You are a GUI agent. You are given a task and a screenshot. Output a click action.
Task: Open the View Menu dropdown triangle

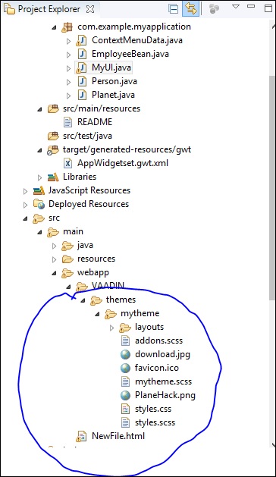coord(236,6)
